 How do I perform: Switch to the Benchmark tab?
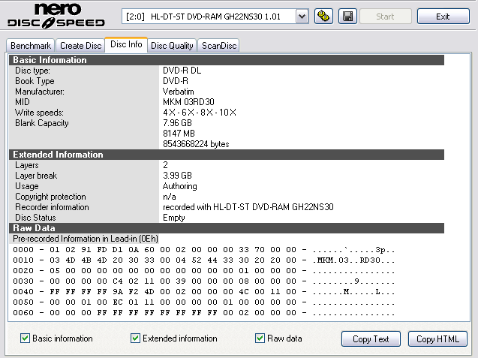click(31, 46)
